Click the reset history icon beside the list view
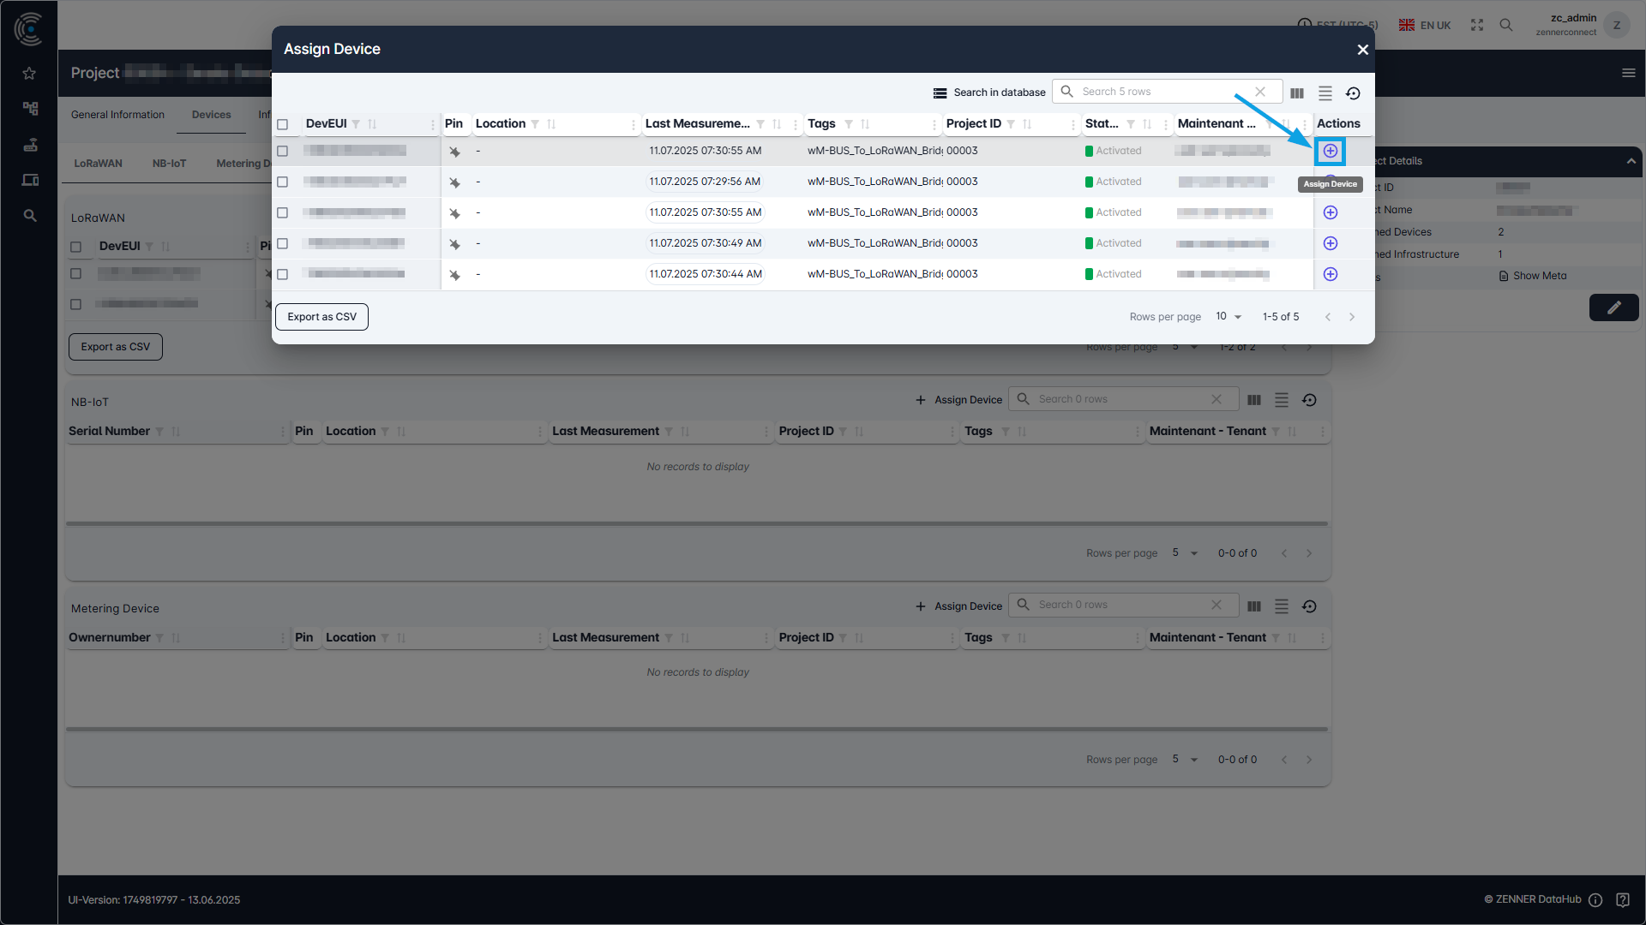The height and width of the screenshot is (925, 1646). point(1354,92)
